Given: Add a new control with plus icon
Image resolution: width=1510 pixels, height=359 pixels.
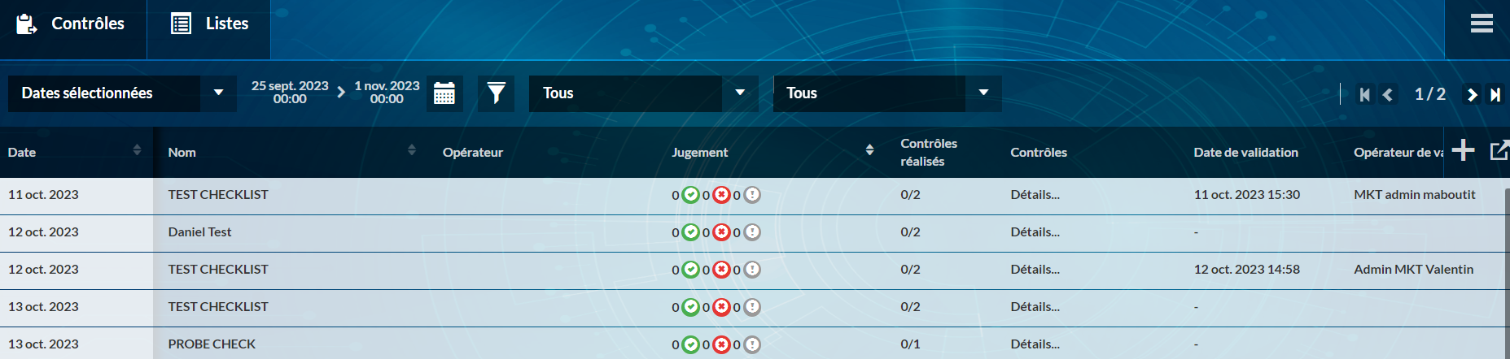Looking at the screenshot, I should [x=1463, y=150].
